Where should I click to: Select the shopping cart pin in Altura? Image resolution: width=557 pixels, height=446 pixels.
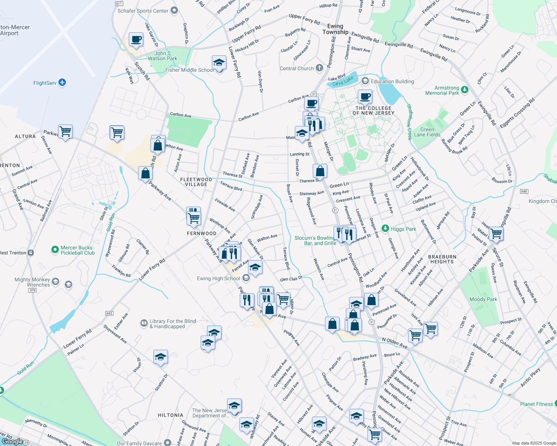(x=65, y=132)
